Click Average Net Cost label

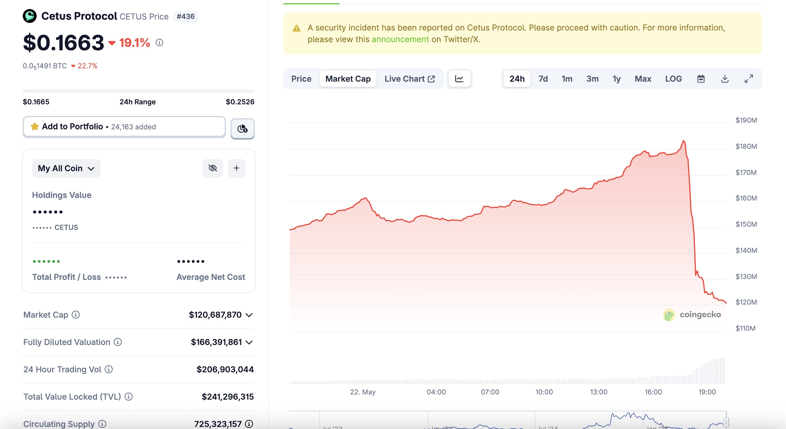tap(211, 277)
